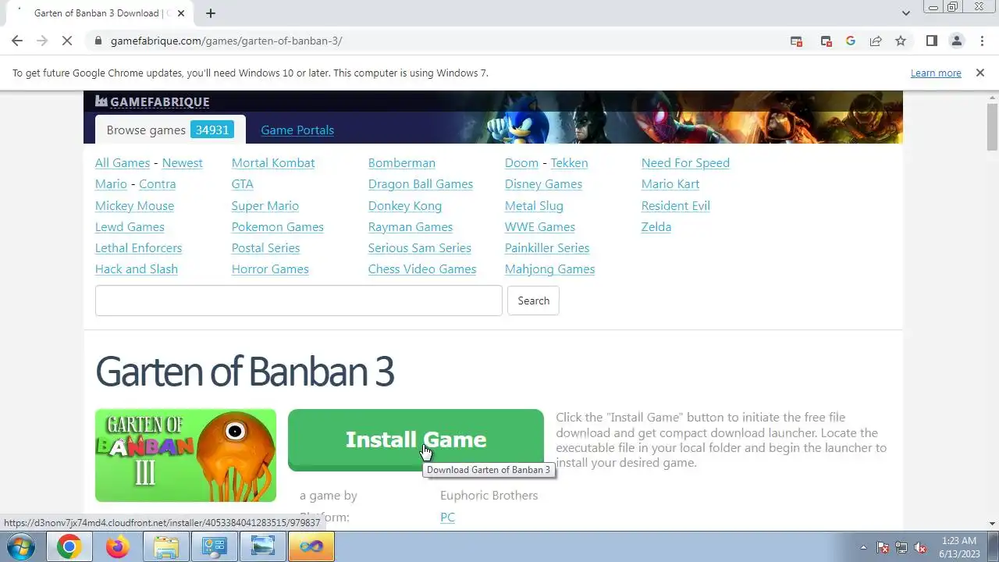Click the address bar URL
The height and width of the screenshot is (562, 999).
[x=226, y=41]
